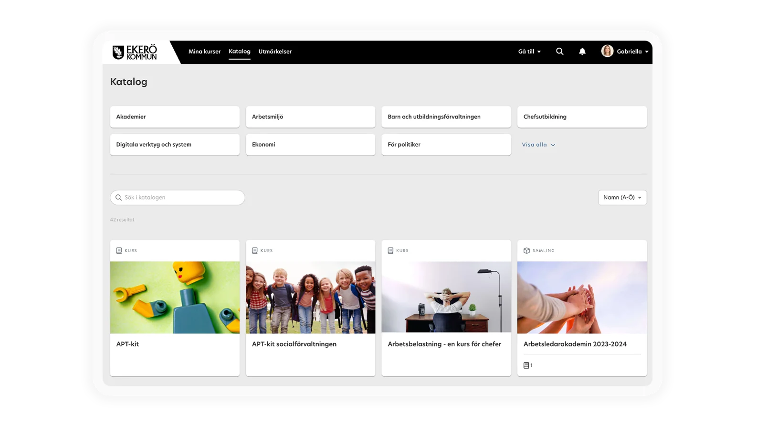Image resolution: width=757 pixels, height=426 pixels.
Task: Click Arbetsledarakademin 2023-2024 title
Action: click(x=575, y=344)
